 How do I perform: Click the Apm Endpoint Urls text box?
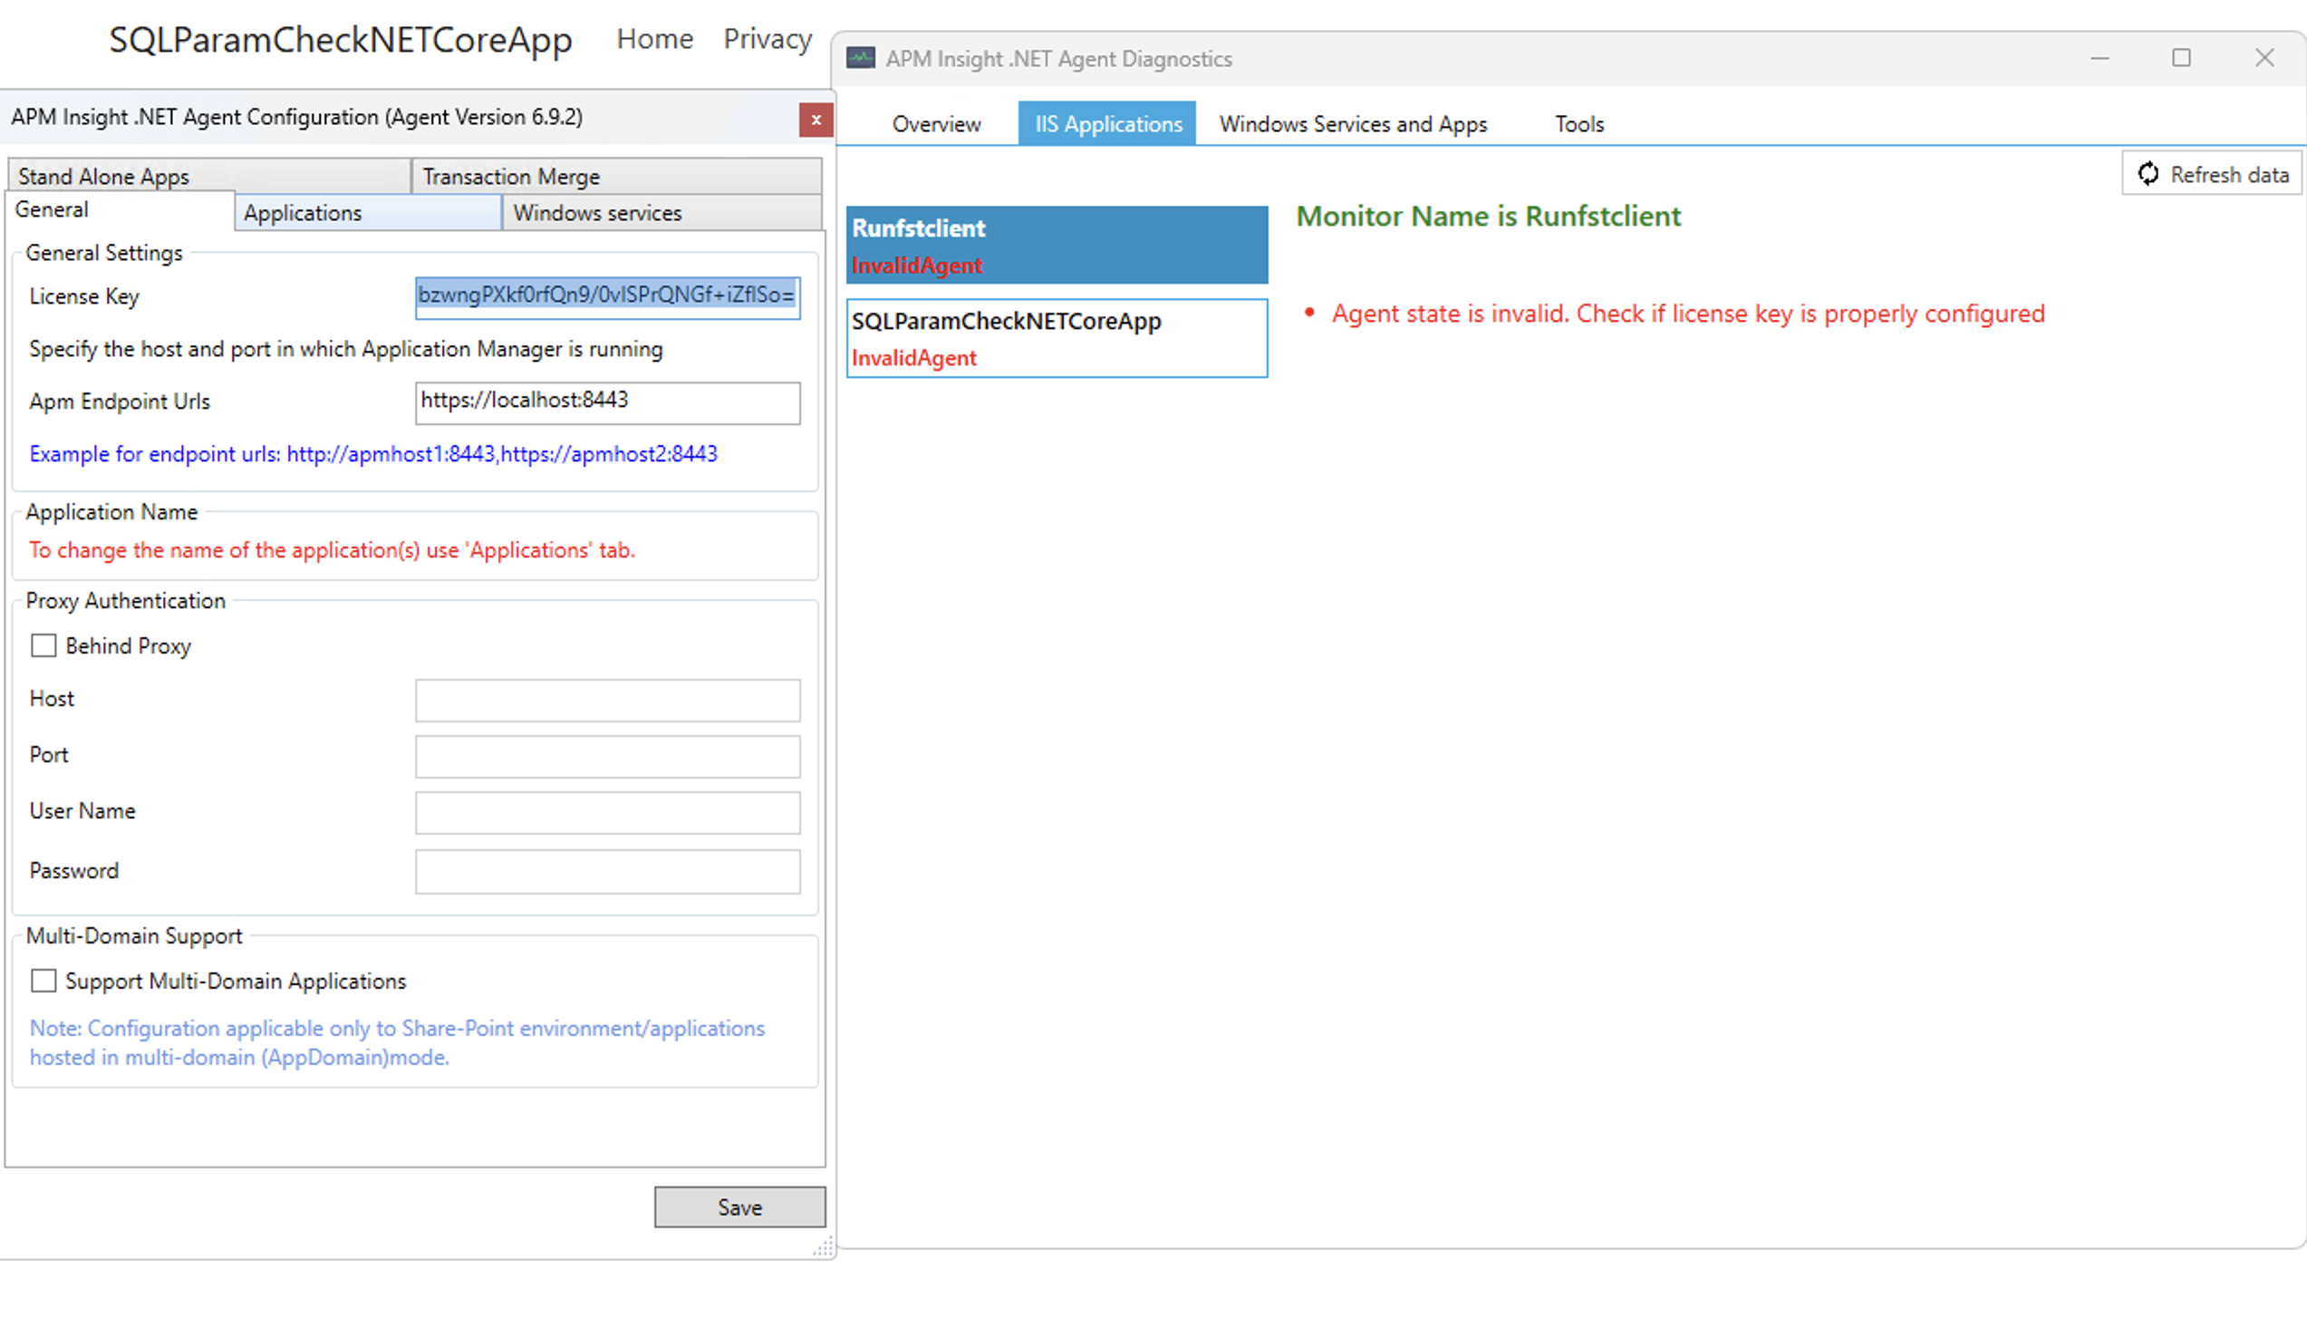coord(607,401)
